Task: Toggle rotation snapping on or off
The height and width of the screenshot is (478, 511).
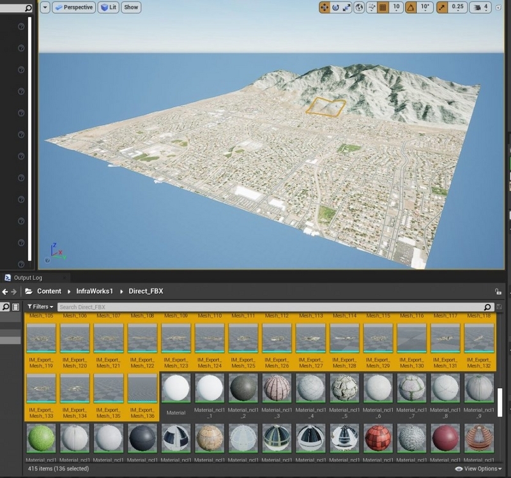Action: tap(411, 7)
